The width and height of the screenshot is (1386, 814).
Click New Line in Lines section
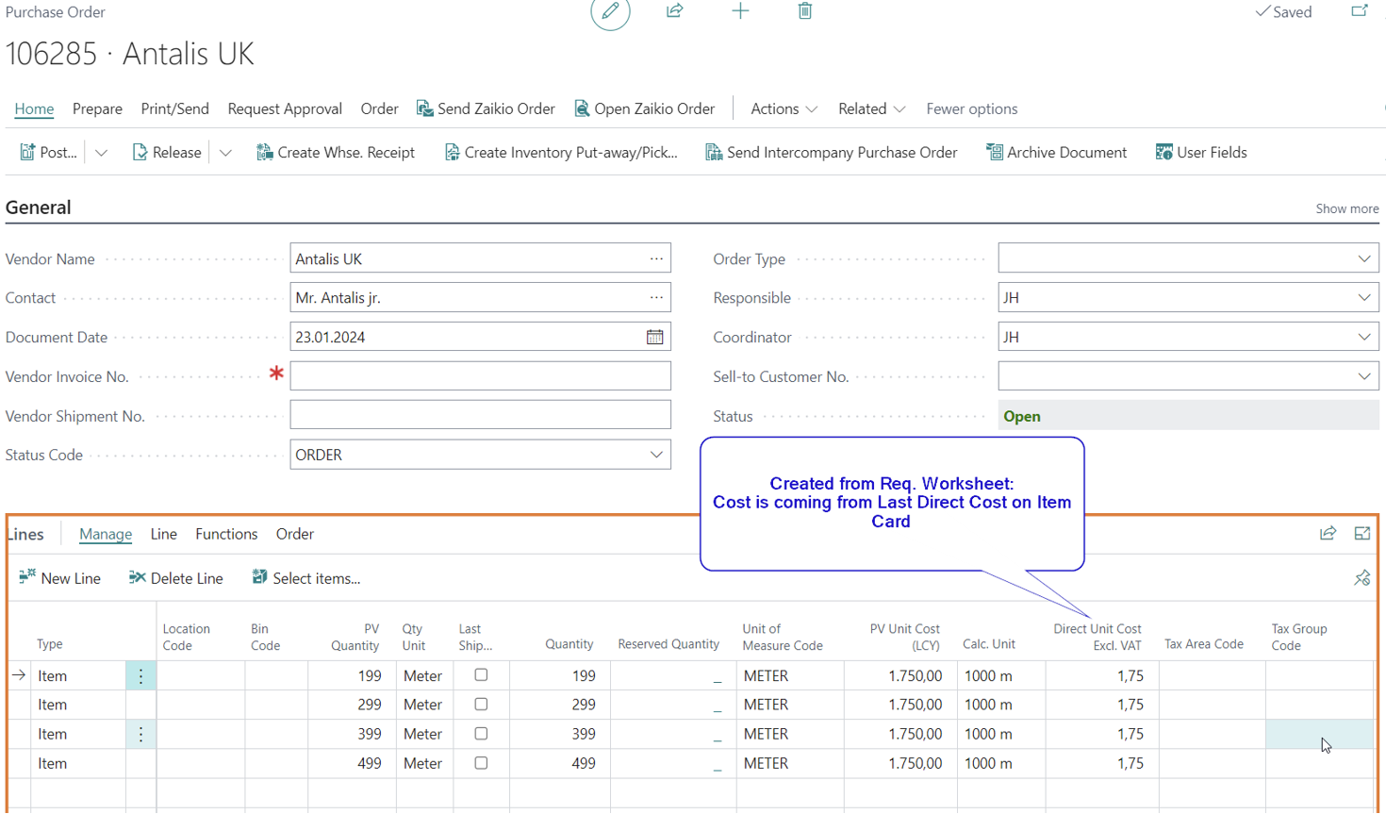(x=59, y=578)
